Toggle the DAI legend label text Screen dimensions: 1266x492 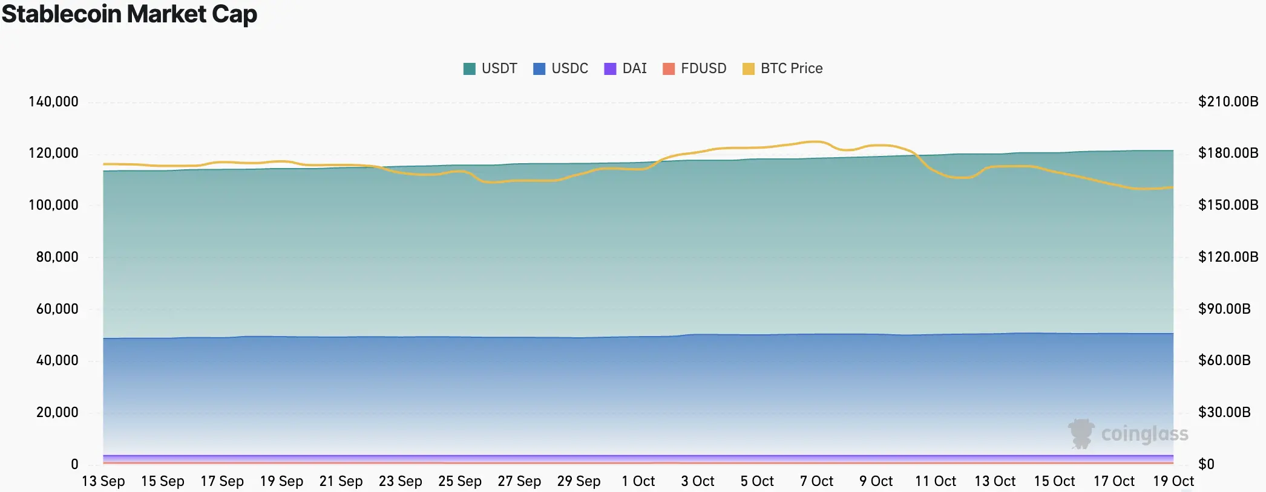coord(634,68)
